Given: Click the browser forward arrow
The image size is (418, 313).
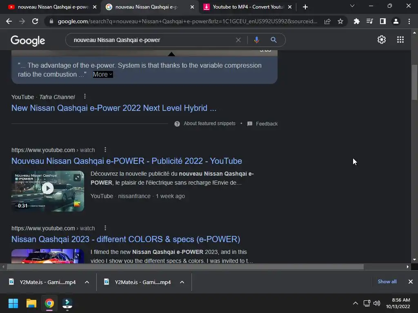Looking at the screenshot, I should (22, 21).
